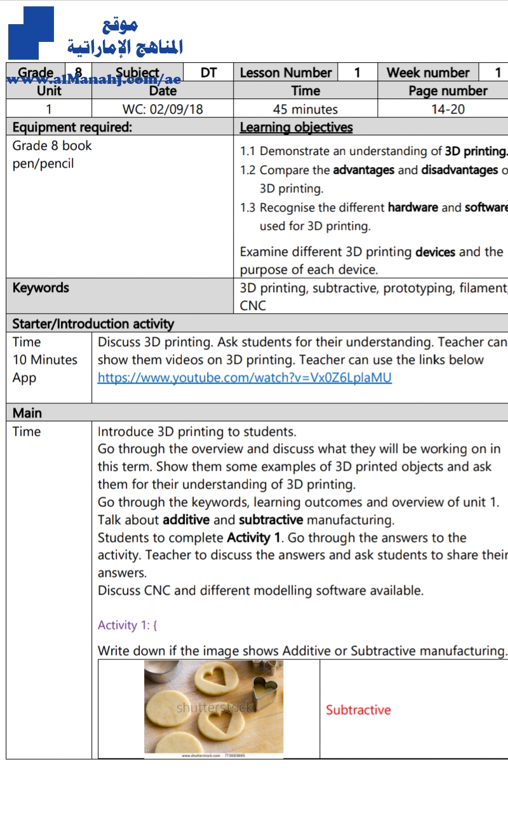Click the 'Starter/Introduction activity' heading
The image size is (508, 813).
pyautogui.click(x=93, y=324)
